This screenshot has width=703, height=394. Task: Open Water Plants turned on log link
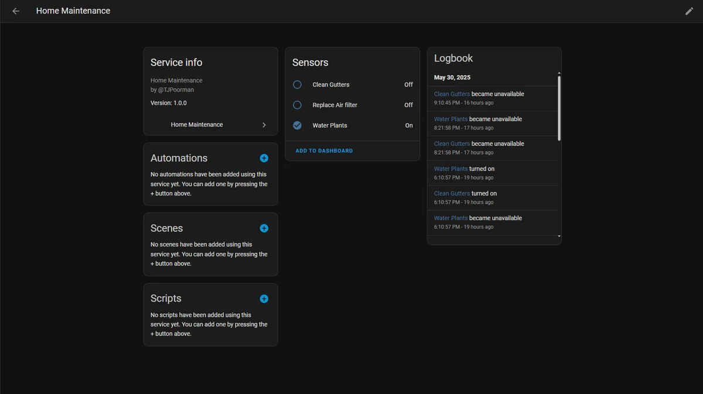coord(451,169)
